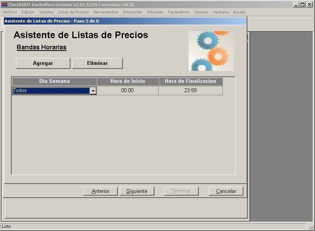Click the wizard title bar Paso 5 de 6
Image resolution: width=315 pixels, height=231 pixels.
(x=125, y=21)
